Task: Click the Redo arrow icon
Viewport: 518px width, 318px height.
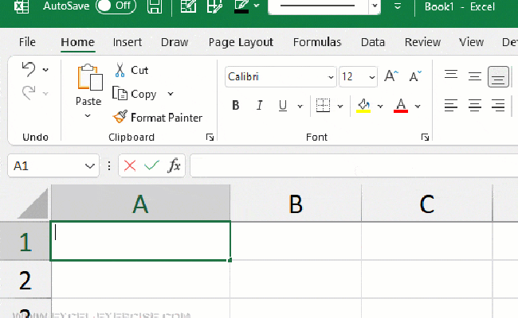Action: (x=29, y=93)
